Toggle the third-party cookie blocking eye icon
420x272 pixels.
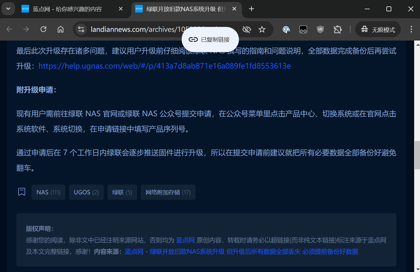[x=246, y=29]
